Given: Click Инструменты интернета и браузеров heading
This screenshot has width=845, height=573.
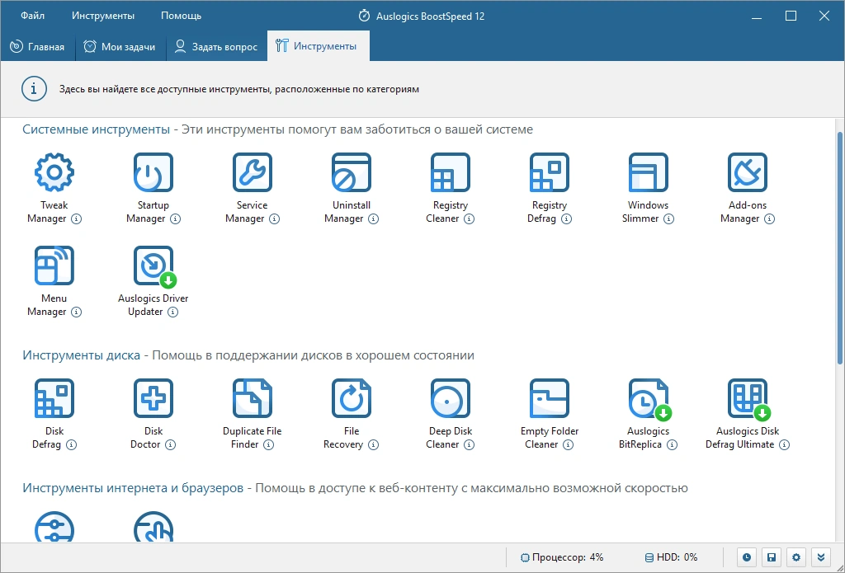Looking at the screenshot, I should (x=133, y=488).
